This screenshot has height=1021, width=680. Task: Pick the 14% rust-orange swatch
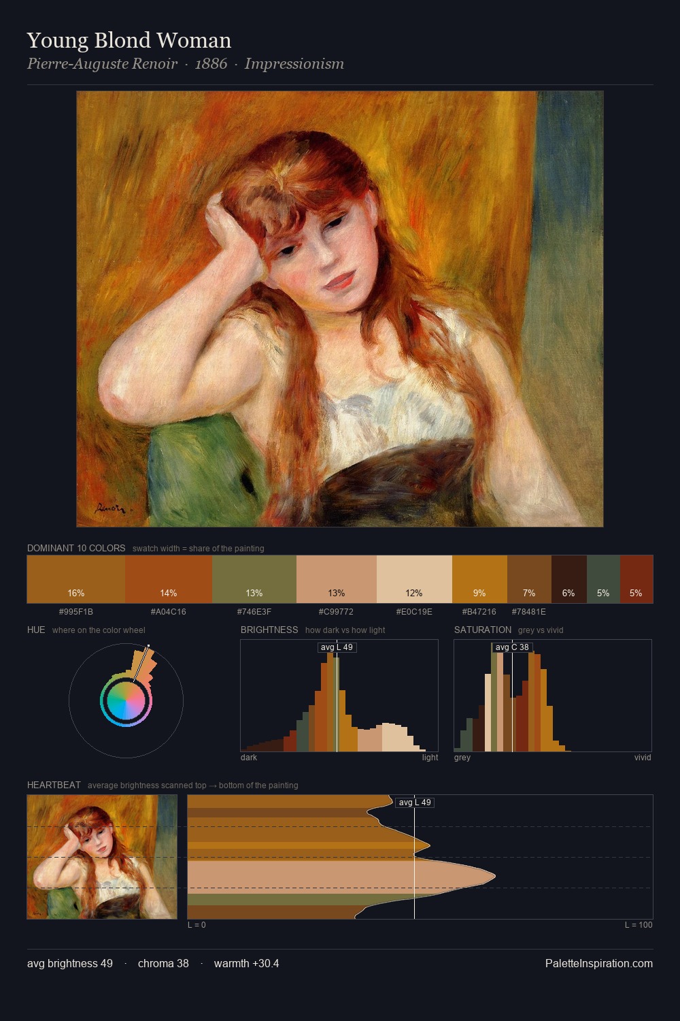tap(169, 579)
